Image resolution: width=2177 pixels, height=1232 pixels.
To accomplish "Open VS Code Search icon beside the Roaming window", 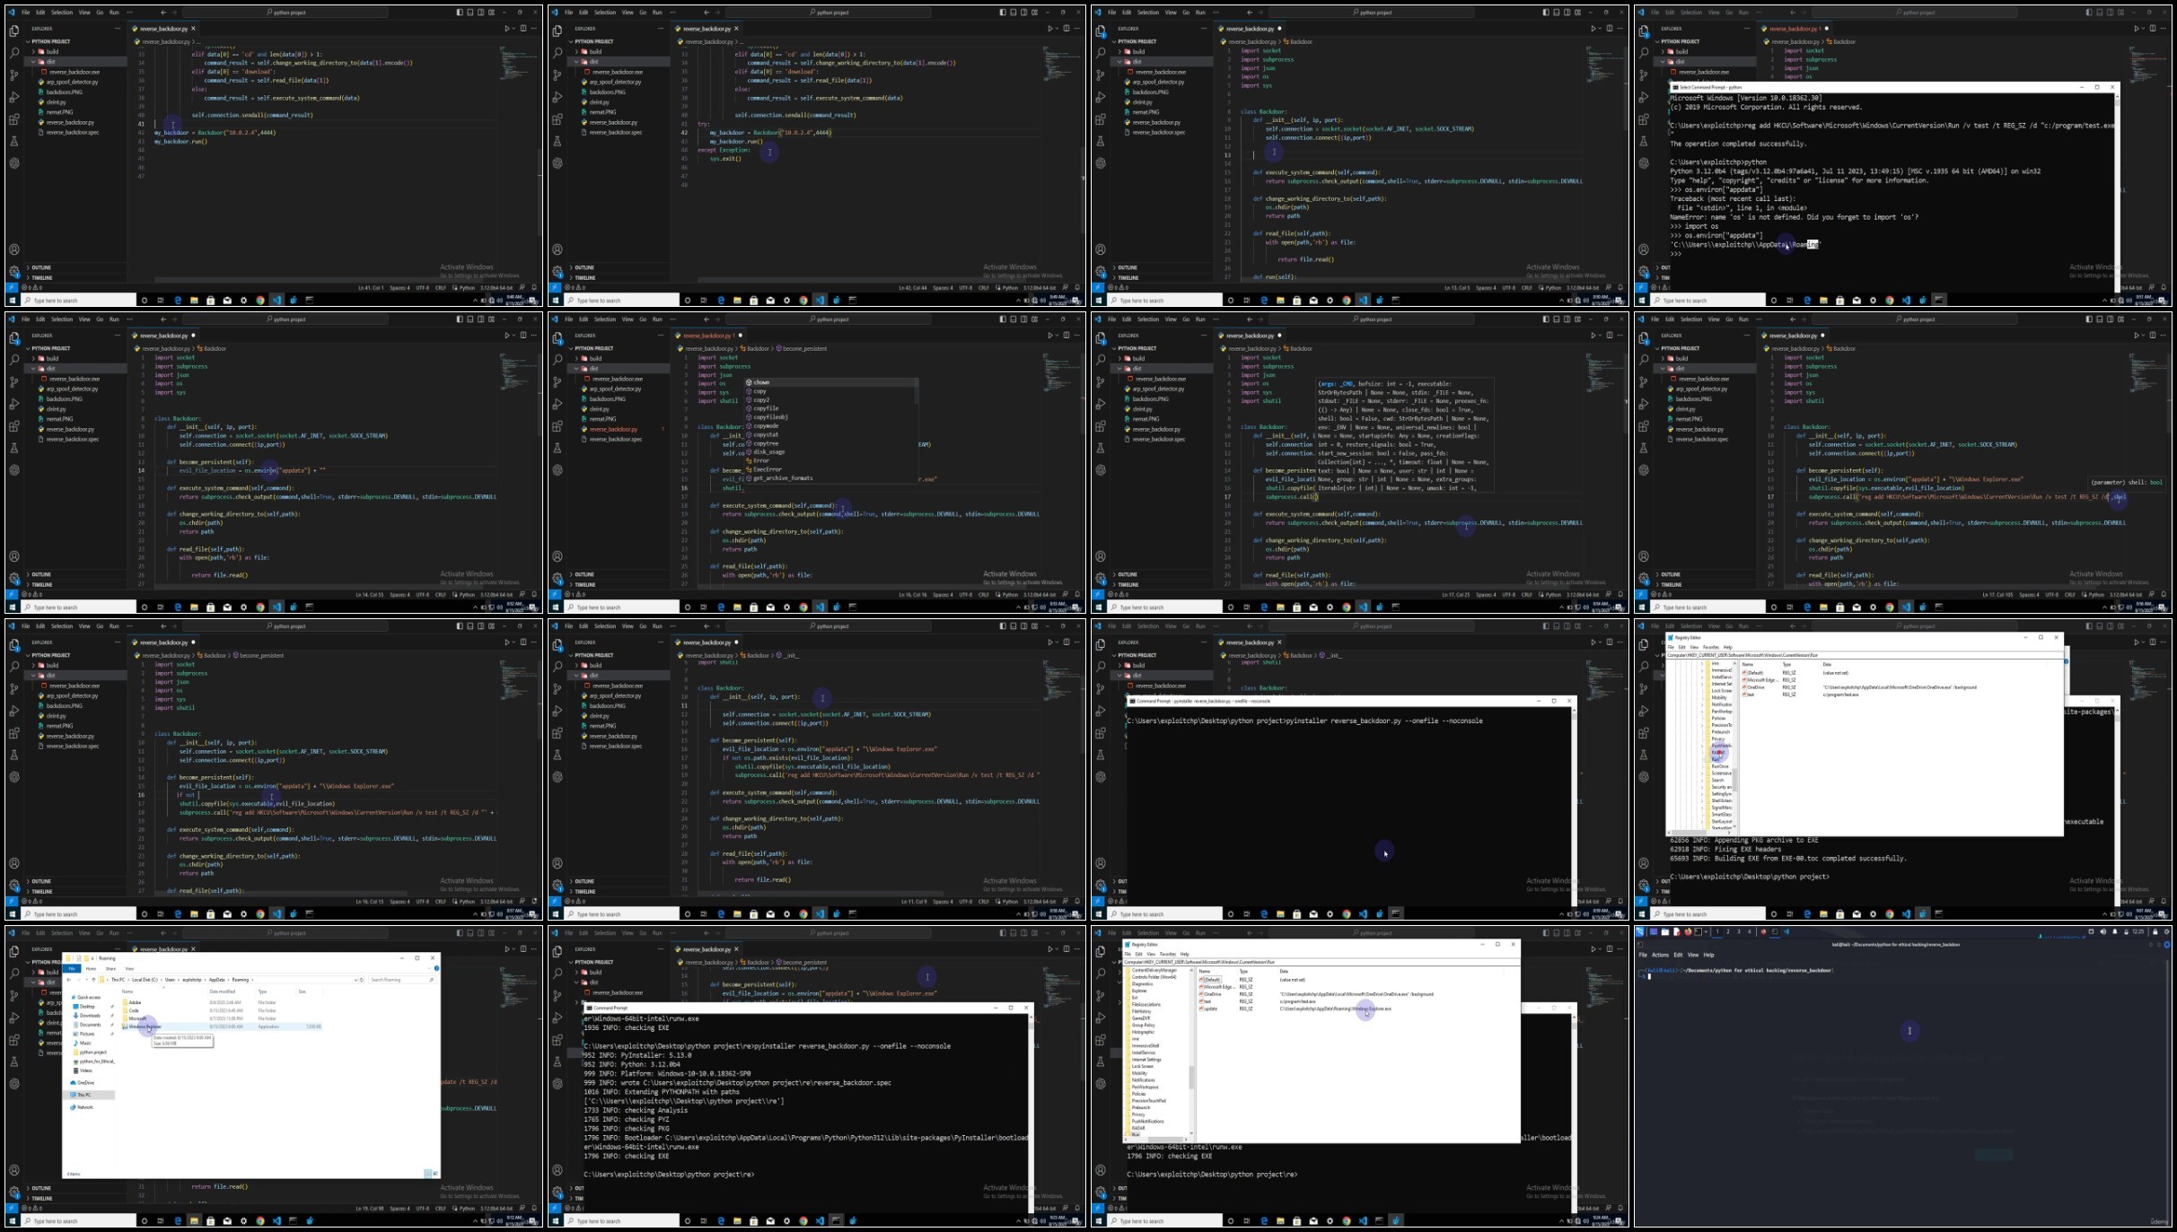I will (x=14, y=973).
